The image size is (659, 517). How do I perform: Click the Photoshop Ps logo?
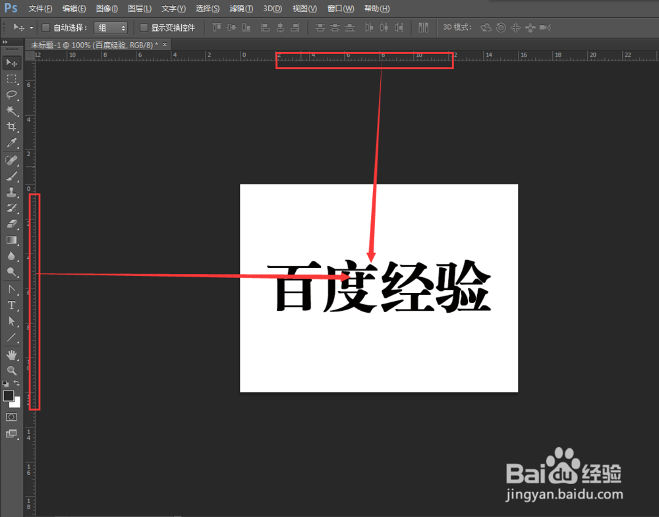[11, 8]
